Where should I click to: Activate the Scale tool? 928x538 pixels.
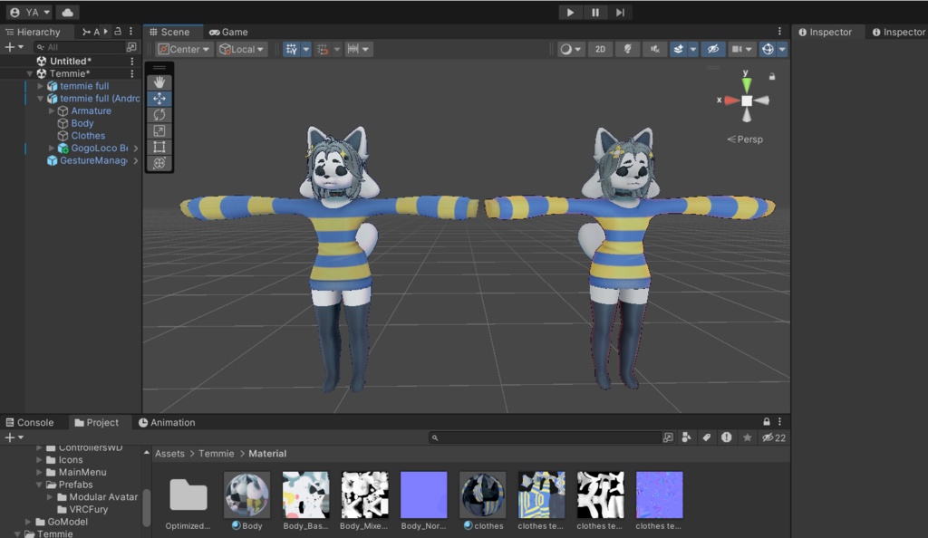click(159, 130)
